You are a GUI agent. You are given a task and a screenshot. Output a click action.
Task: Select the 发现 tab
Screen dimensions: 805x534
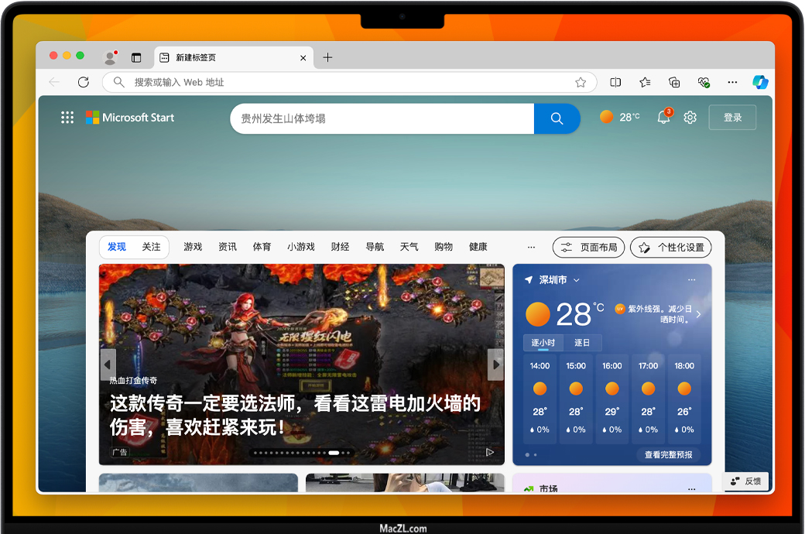click(117, 247)
